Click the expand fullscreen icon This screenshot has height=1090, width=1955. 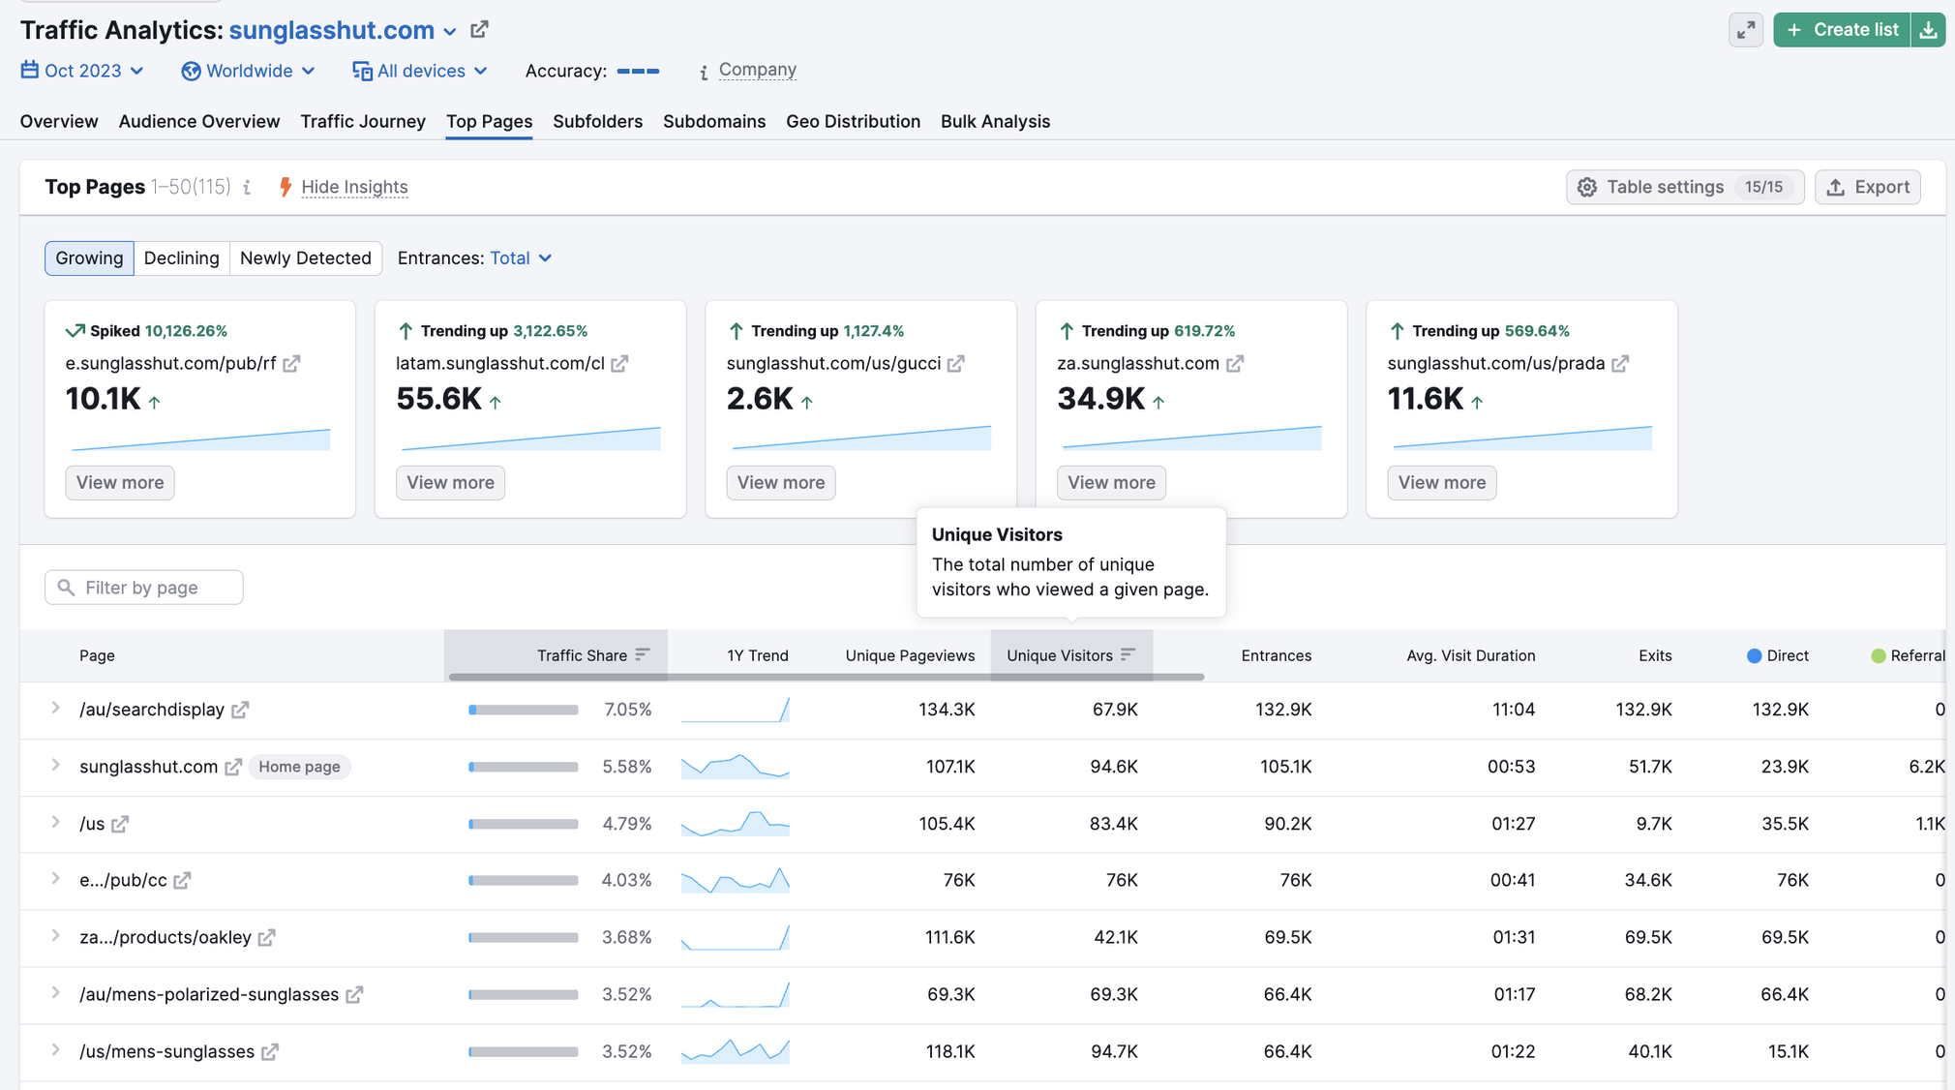coord(1746,30)
